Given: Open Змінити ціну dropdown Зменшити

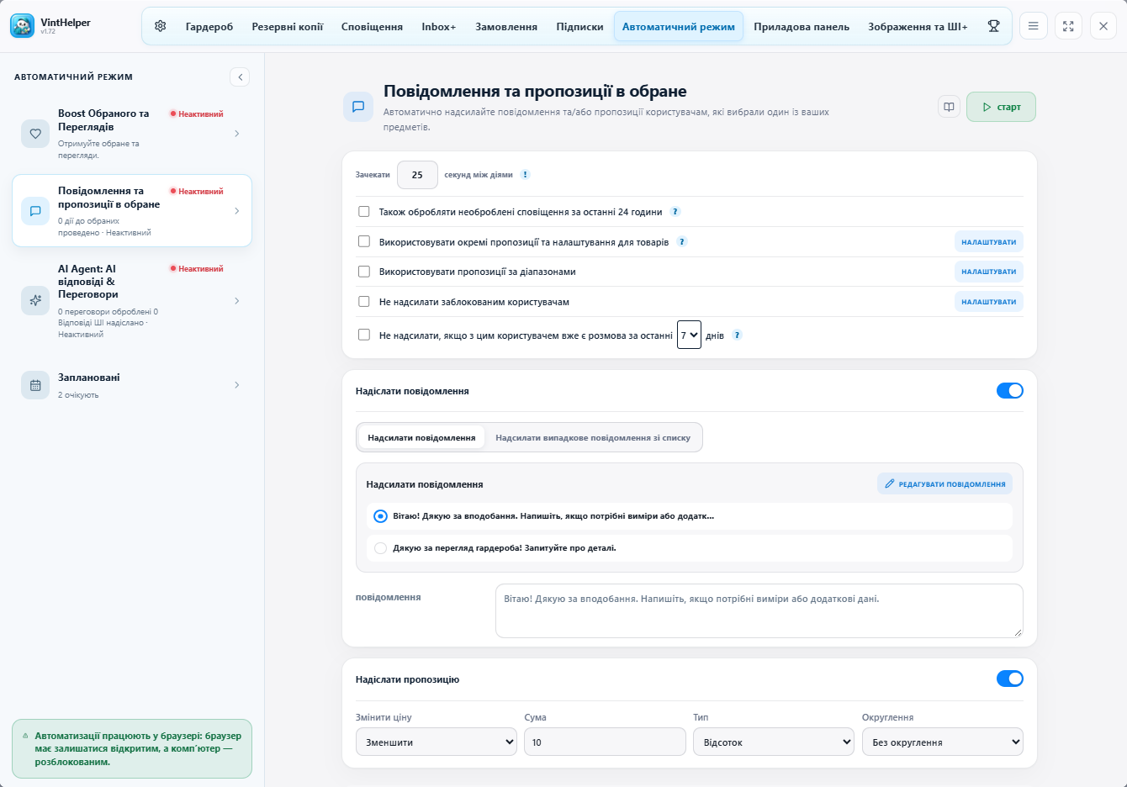Looking at the screenshot, I should pos(437,742).
